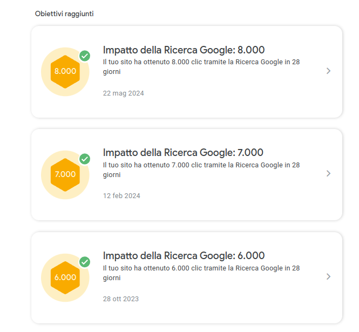
Task: Expand the 6.000 achievement chevron arrow
Action: 329,276
